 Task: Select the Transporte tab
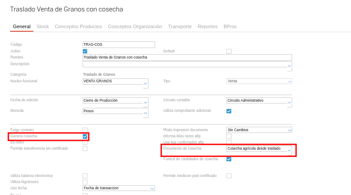tap(180, 26)
